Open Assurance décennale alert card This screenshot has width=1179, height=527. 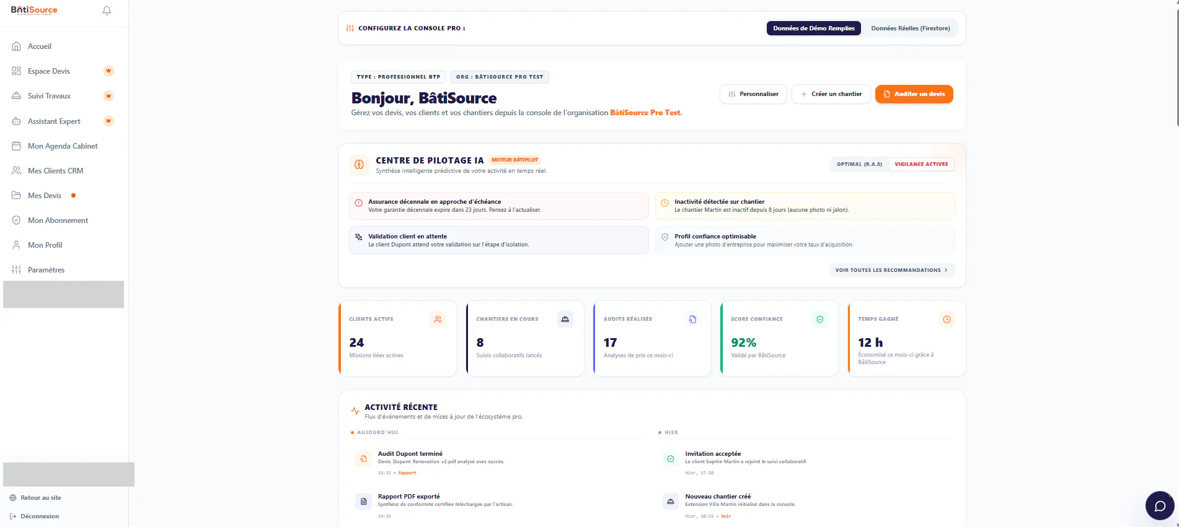pyautogui.click(x=498, y=206)
